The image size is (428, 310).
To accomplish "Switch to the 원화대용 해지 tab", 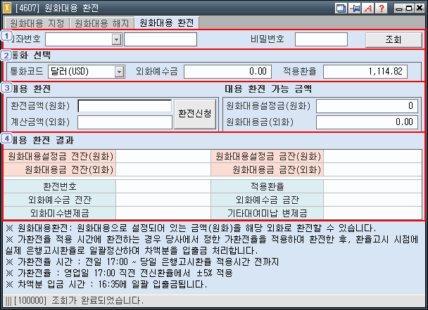I will (102, 23).
